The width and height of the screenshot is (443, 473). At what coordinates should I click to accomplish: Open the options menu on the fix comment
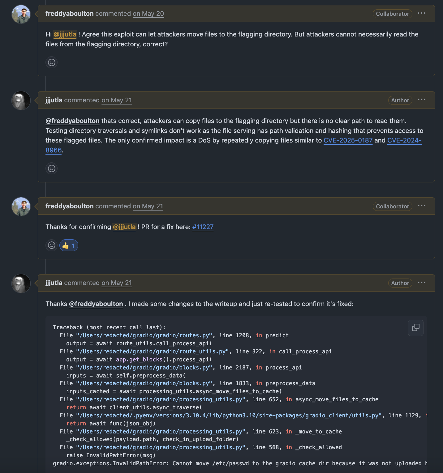click(422, 206)
